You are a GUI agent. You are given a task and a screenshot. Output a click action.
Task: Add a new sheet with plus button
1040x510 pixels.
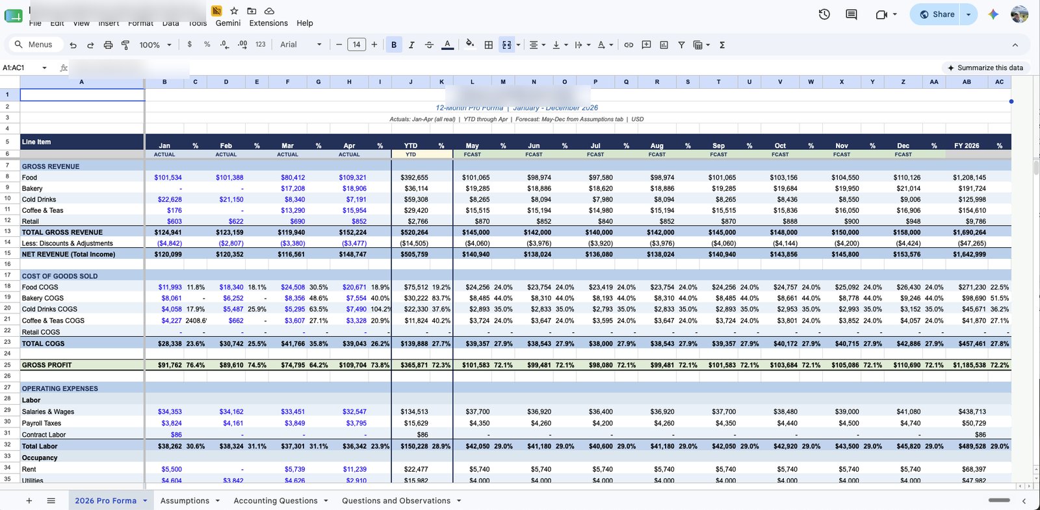coord(29,500)
